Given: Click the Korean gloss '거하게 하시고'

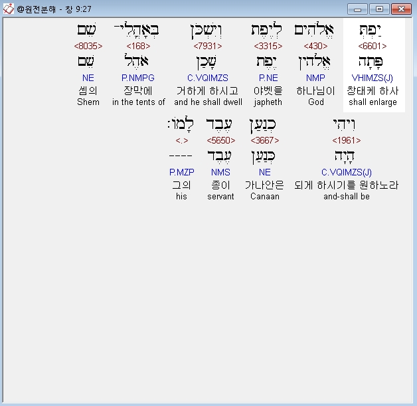Looking at the screenshot, I should pos(207,91).
